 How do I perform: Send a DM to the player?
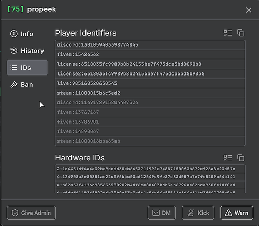coord(162,213)
